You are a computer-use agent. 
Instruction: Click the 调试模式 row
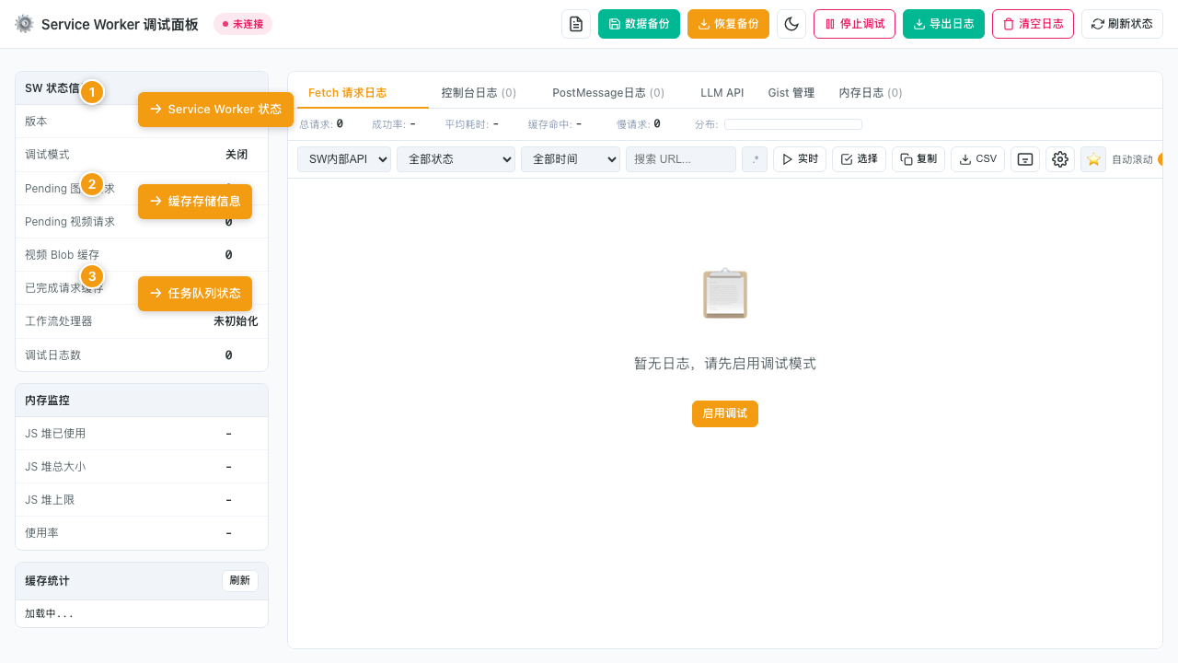click(142, 155)
